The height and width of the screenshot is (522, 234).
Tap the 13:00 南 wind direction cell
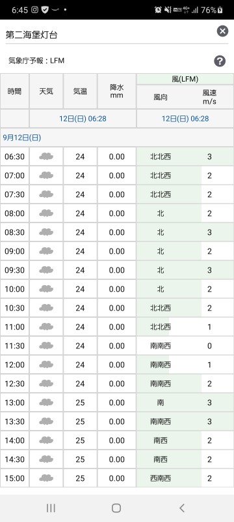pyautogui.click(x=161, y=403)
